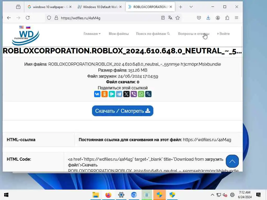Open the Extensions puzzle icon
The image size is (267, 200).
pos(227,18)
